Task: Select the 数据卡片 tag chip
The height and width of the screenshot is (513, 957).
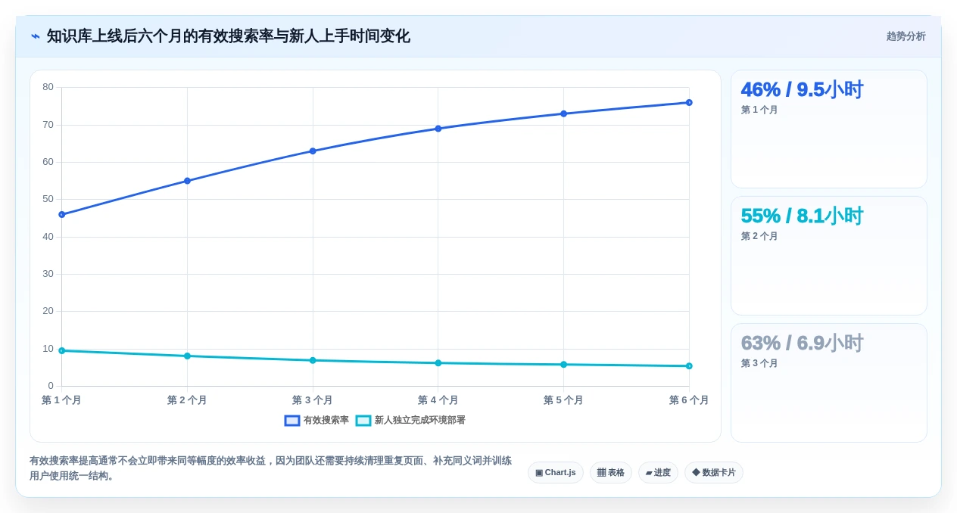Action: [x=714, y=473]
